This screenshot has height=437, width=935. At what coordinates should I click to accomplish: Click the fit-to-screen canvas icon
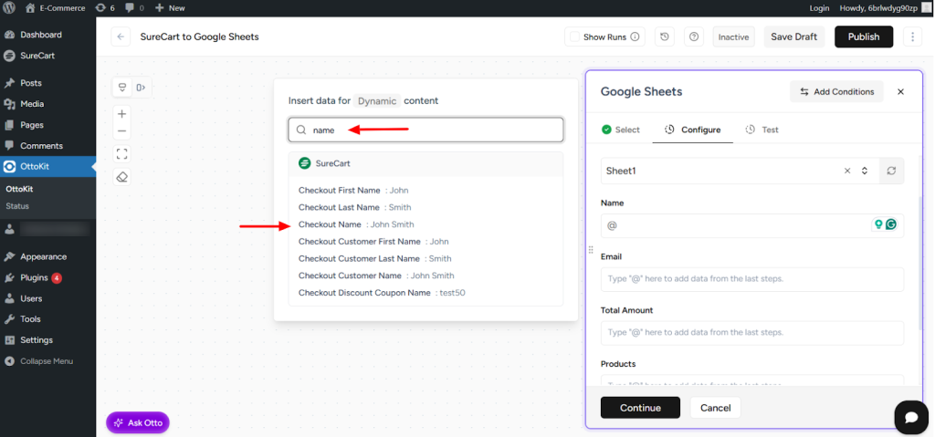point(122,153)
